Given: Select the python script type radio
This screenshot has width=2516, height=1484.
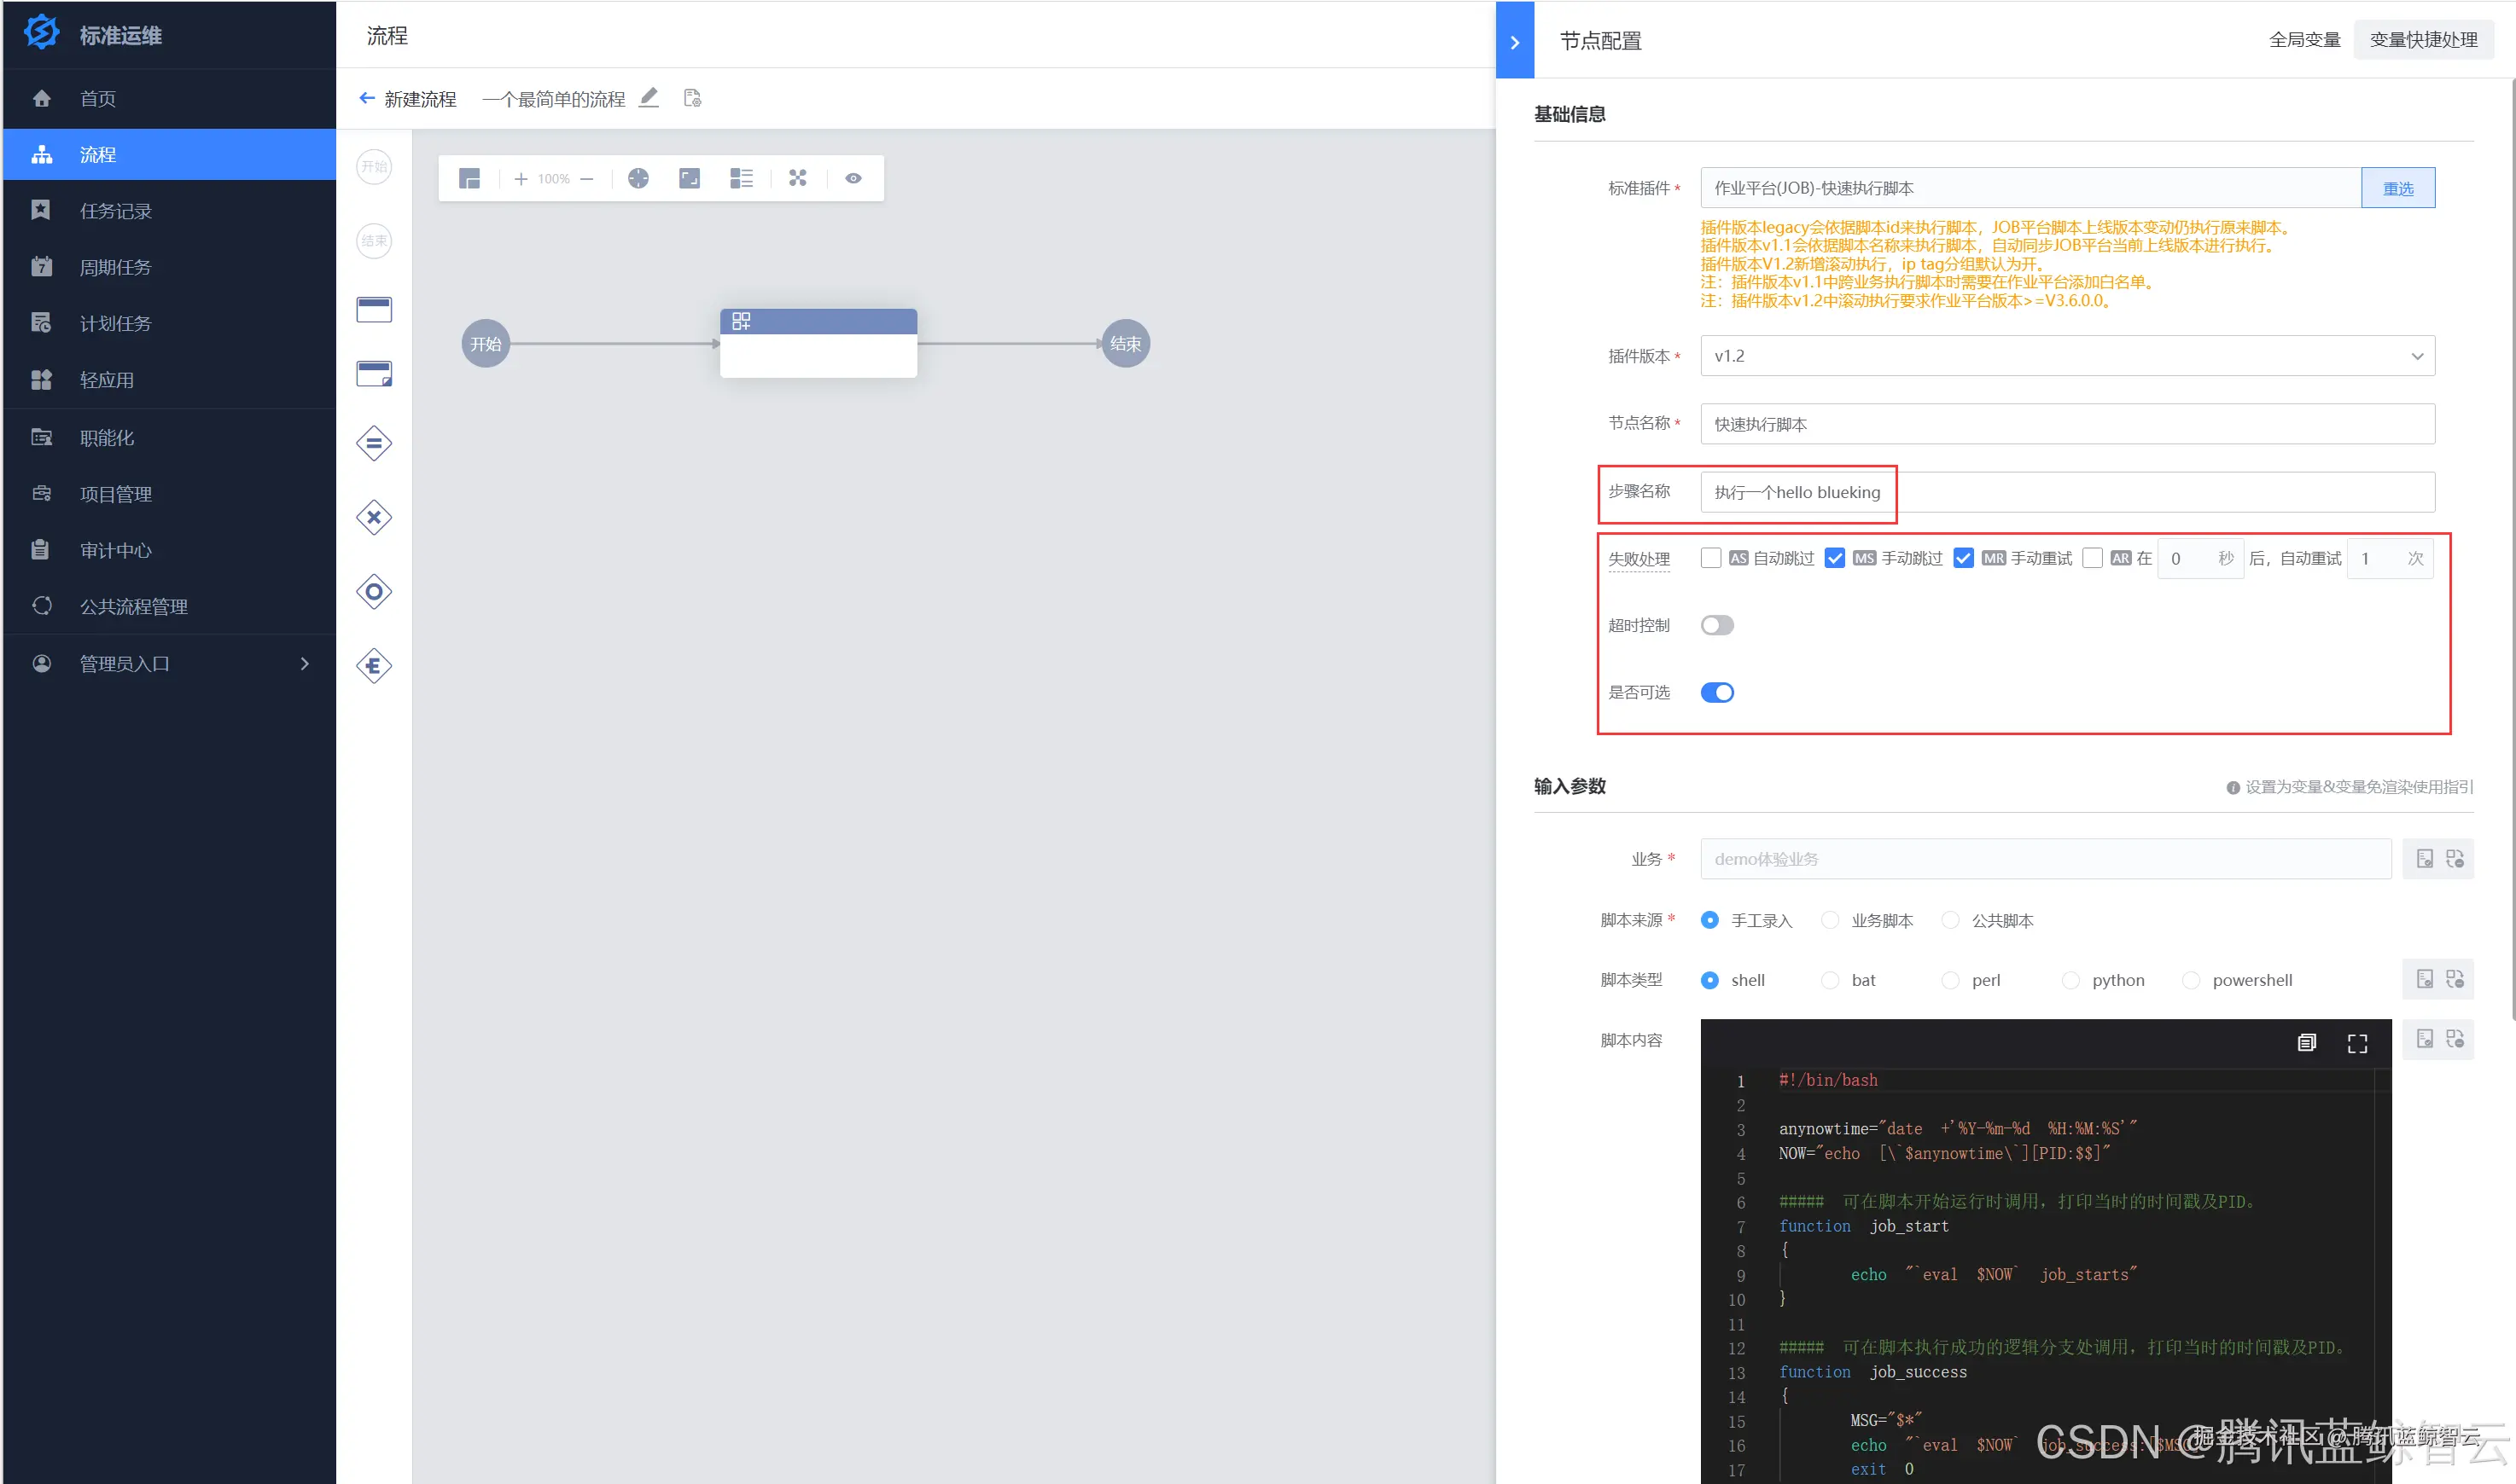Looking at the screenshot, I should click(x=2070, y=980).
